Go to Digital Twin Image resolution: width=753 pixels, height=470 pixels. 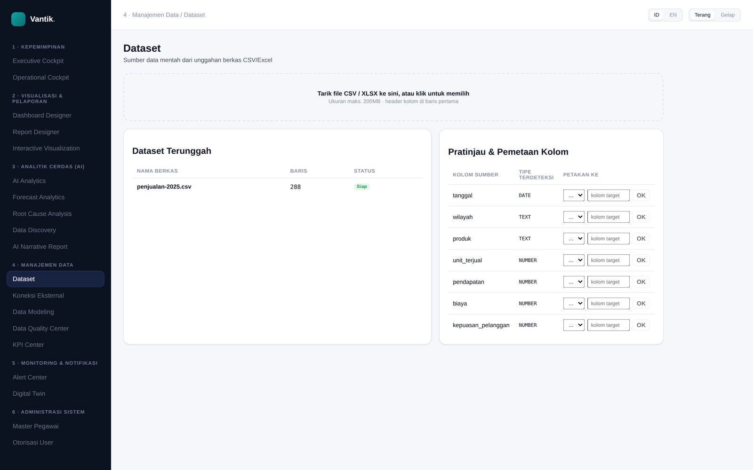click(x=56, y=394)
